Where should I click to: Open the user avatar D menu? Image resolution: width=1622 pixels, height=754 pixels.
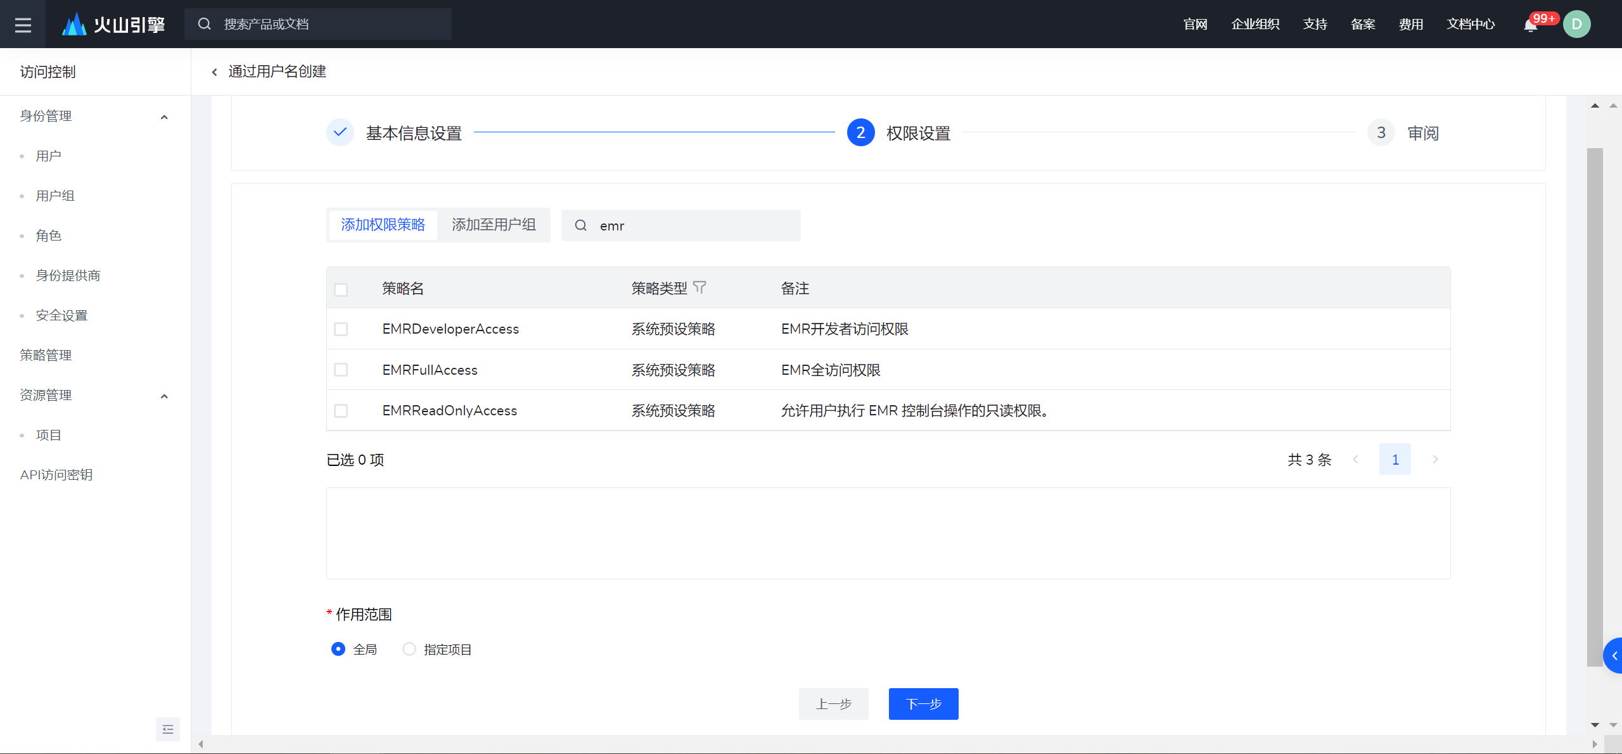point(1576,24)
